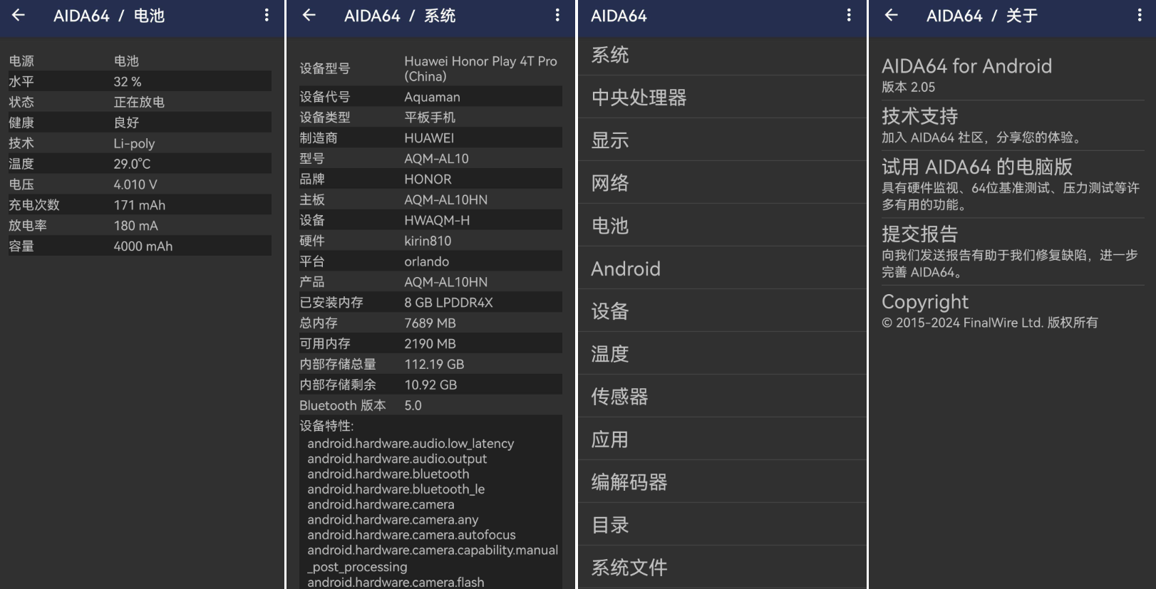Select 主板 value AQM-AL10HN

point(446,200)
